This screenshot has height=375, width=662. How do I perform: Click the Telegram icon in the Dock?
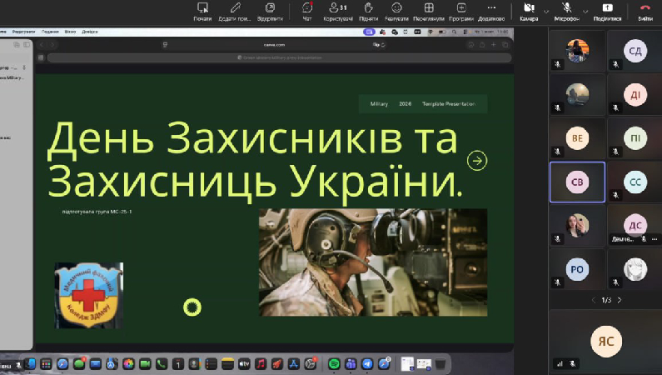click(x=367, y=363)
